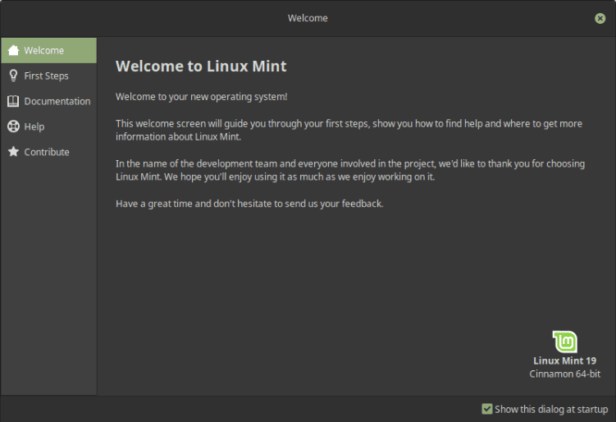Viewport: 616px width, 422px height.
Task: Click the Linux Mint 19 label
Action: 564,360
